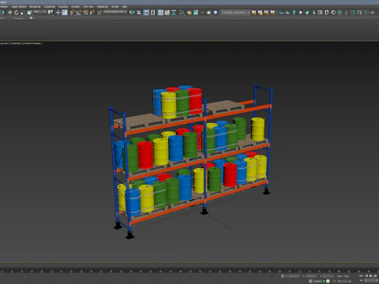Click the last icon at toolbar's right end

coord(372,13)
